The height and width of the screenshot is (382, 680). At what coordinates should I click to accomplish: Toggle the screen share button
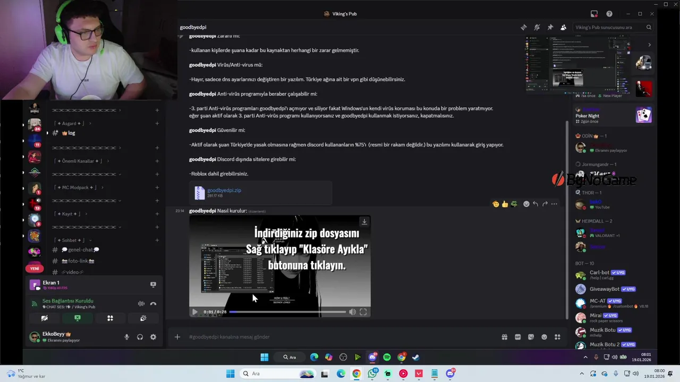coord(78,318)
